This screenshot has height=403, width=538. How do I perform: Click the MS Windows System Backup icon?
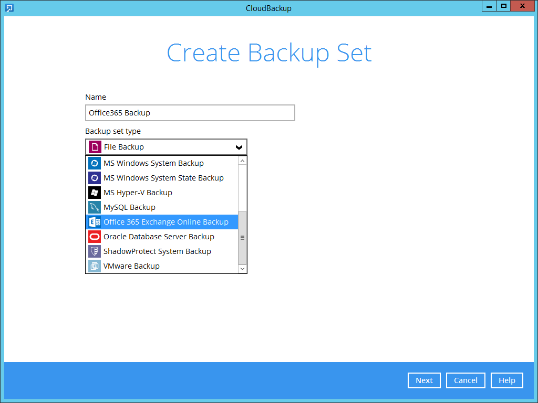pyautogui.click(x=95, y=163)
